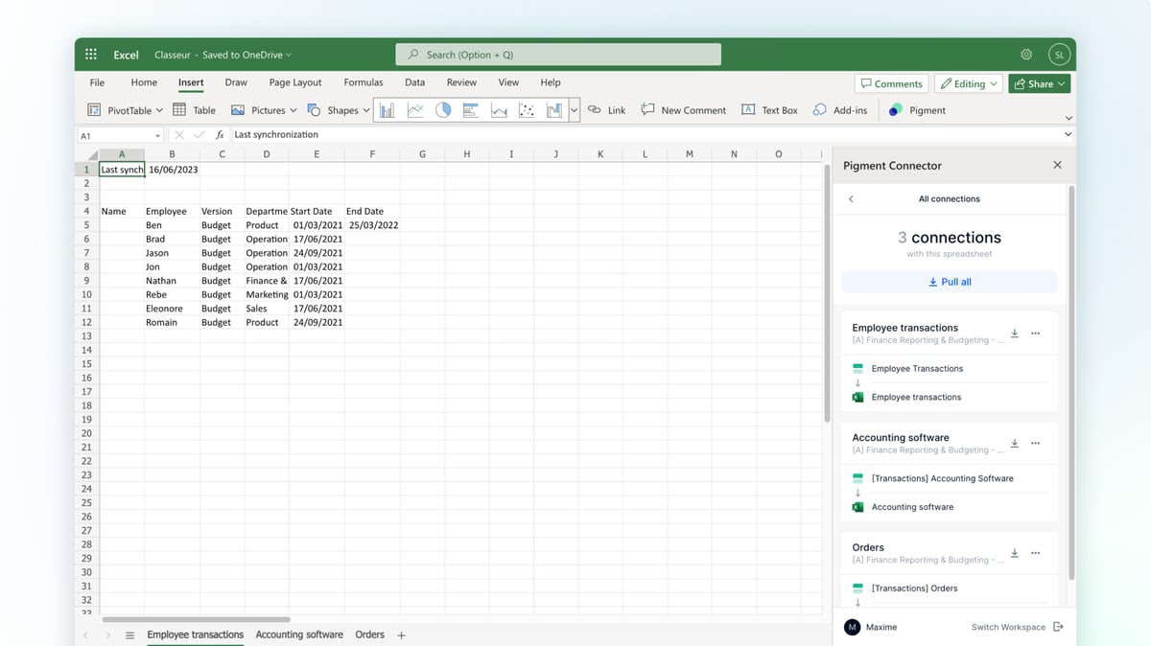
Task: Click the download icon for Orders connection
Action: tap(1015, 554)
